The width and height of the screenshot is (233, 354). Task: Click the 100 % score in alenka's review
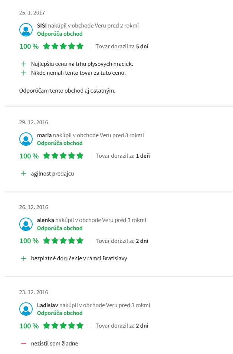(x=29, y=241)
